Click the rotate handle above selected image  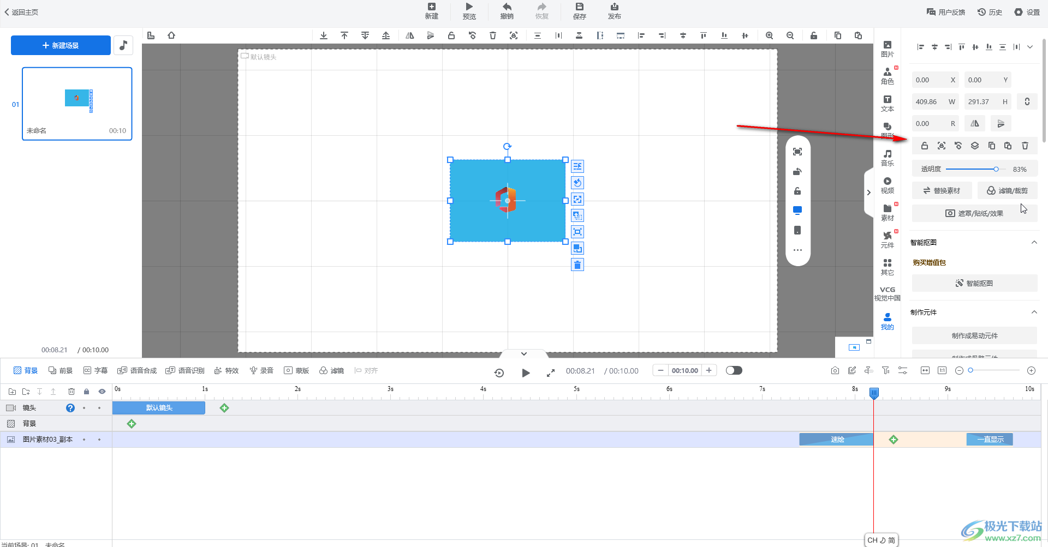tap(507, 146)
